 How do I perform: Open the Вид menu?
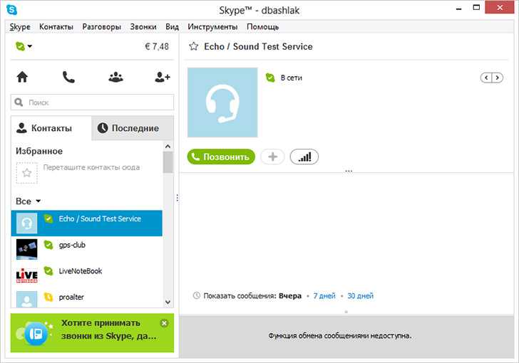[x=172, y=27]
